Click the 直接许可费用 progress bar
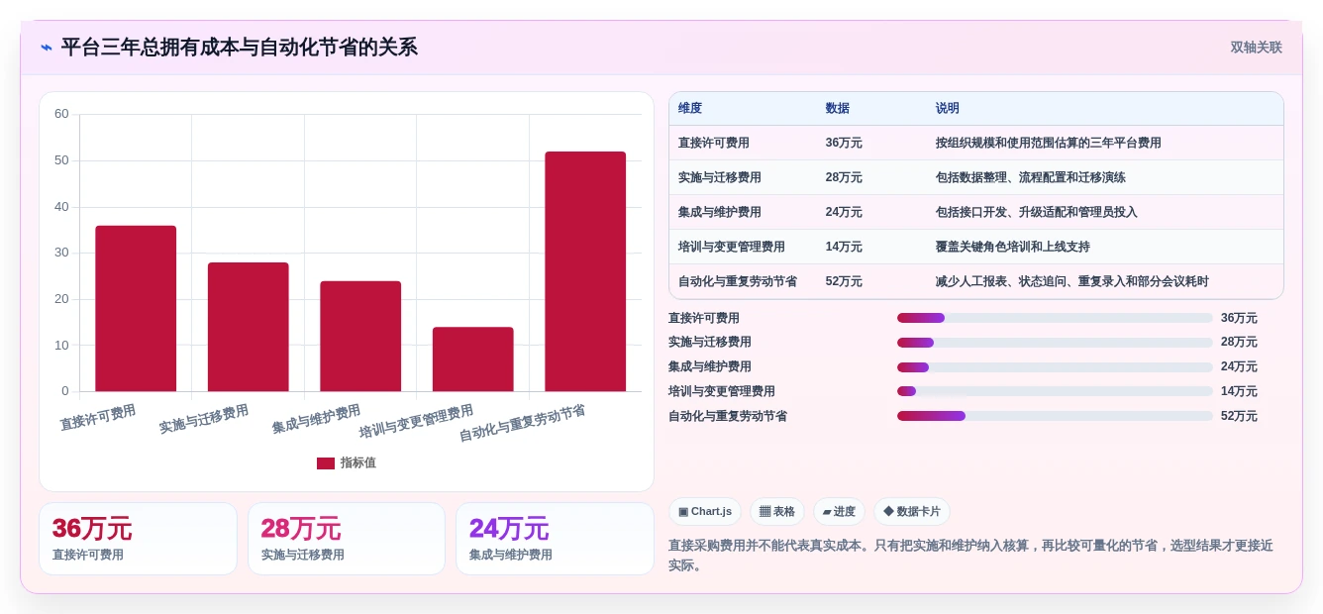1323x614 pixels. pos(1055,318)
